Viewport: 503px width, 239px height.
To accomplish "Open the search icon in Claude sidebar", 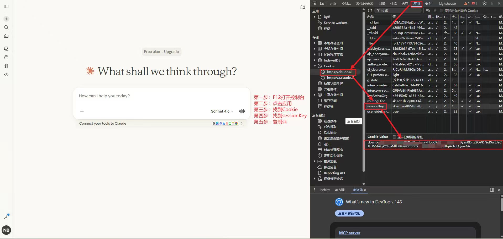I will [6, 27].
